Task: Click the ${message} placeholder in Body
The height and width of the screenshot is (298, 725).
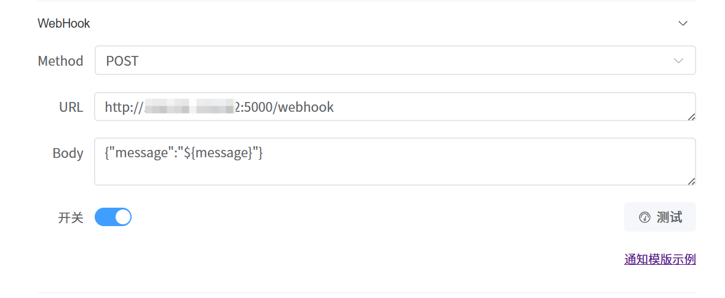Action: tap(217, 154)
